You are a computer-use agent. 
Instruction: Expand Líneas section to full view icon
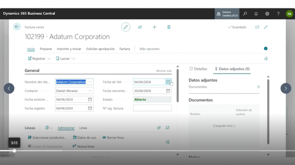pyautogui.click(x=167, y=128)
